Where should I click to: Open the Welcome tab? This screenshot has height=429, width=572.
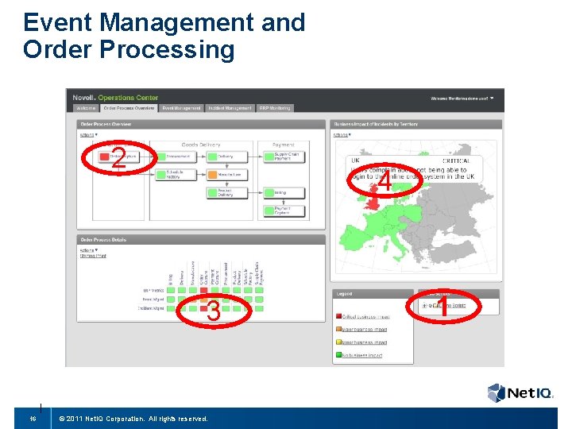pos(86,108)
